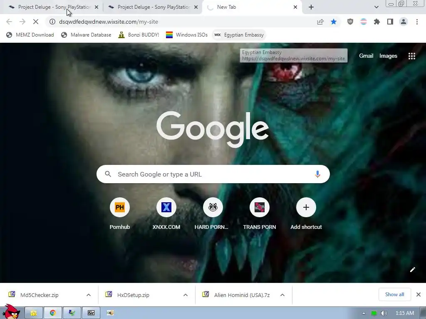Image resolution: width=426 pixels, height=319 pixels.
Task: Open taskbar app left of 7-Zip
Action: [72, 313]
